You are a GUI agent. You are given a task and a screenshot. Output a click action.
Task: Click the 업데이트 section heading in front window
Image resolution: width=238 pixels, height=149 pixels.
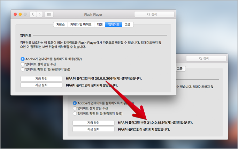[26, 35]
